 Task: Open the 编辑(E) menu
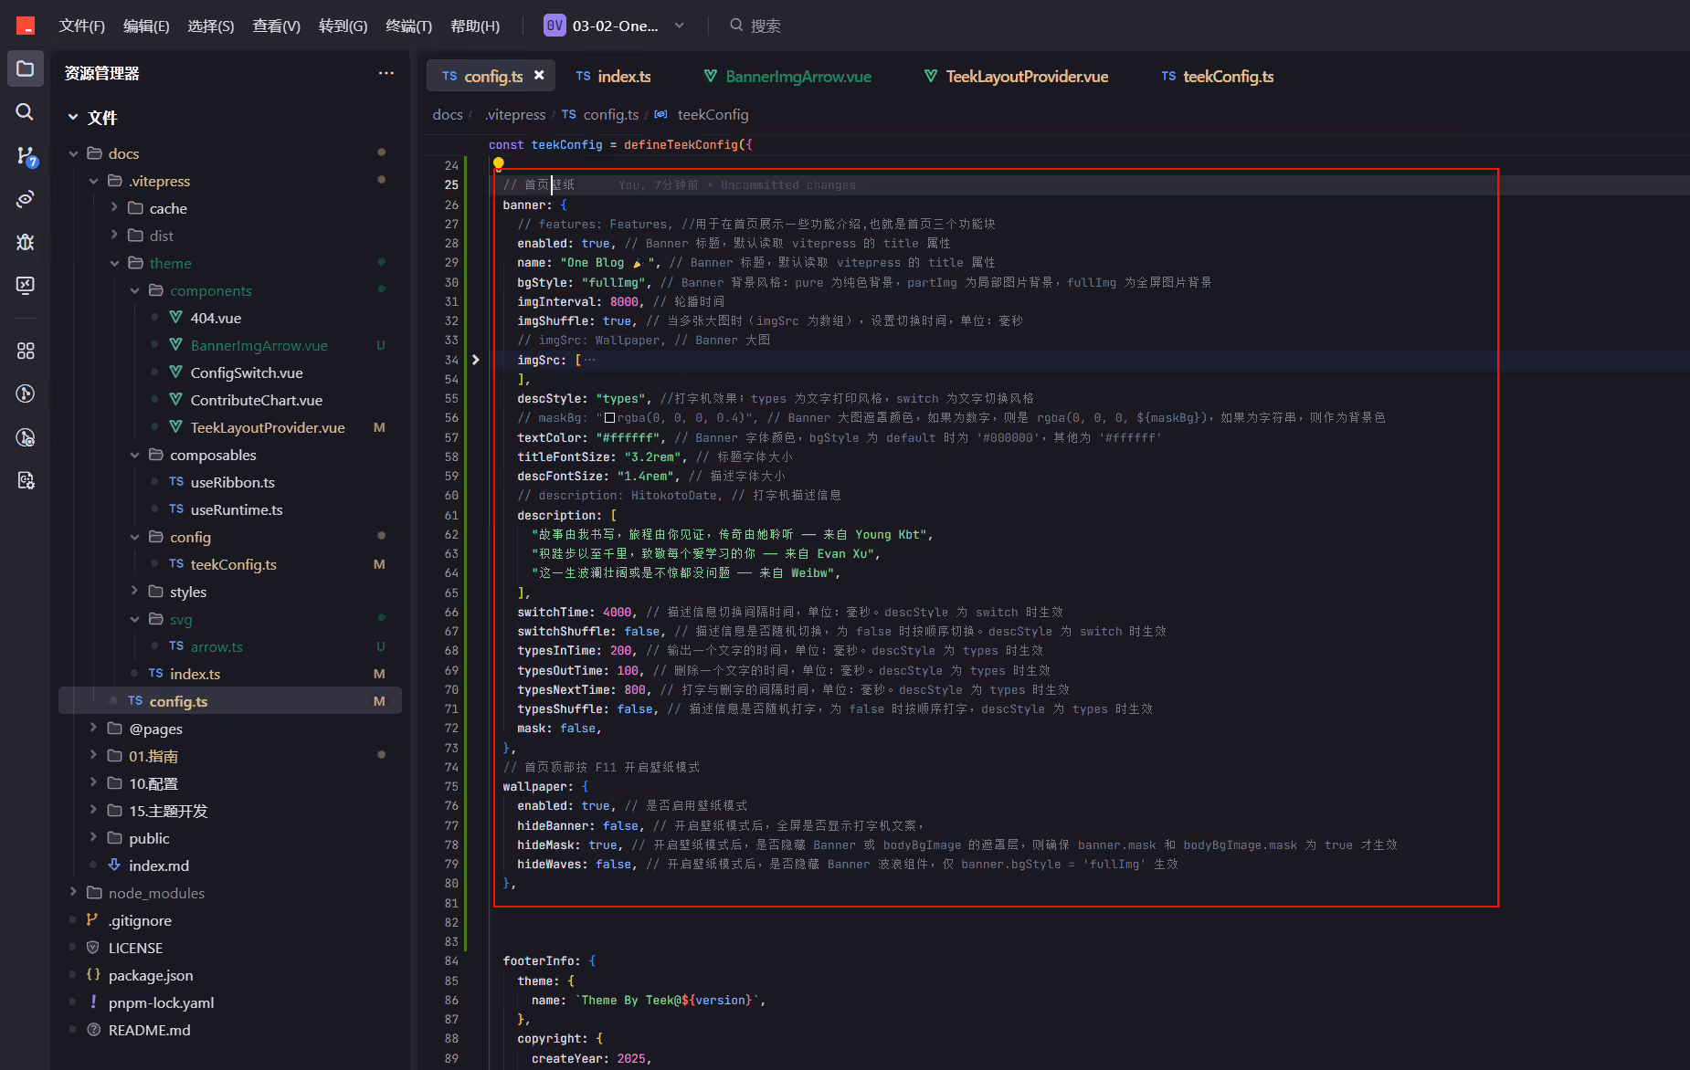click(x=146, y=26)
